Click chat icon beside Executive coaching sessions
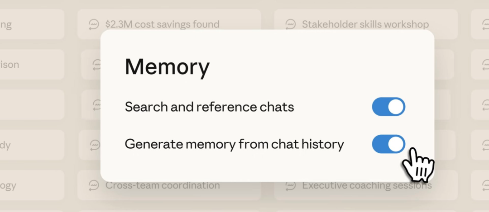 pyautogui.click(x=291, y=185)
